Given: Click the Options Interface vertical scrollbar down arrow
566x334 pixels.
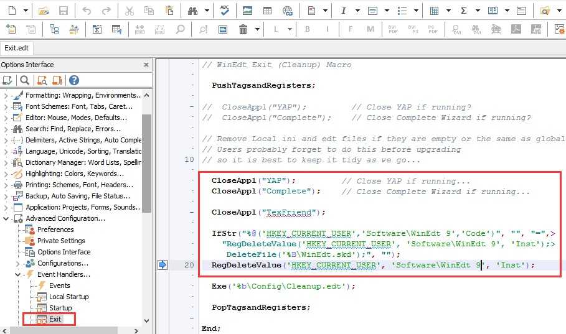Looking at the screenshot, I should point(146,321).
